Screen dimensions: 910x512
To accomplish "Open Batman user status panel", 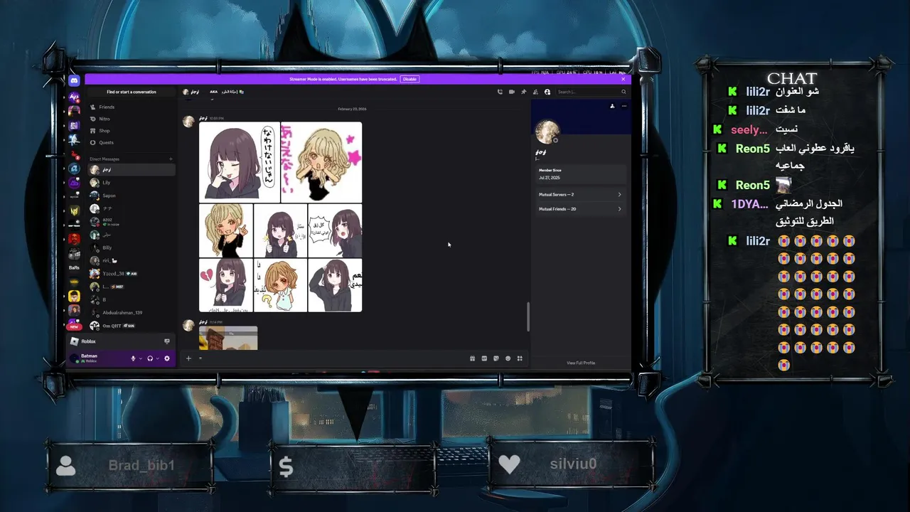I will pyautogui.click(x=97, y=358).
